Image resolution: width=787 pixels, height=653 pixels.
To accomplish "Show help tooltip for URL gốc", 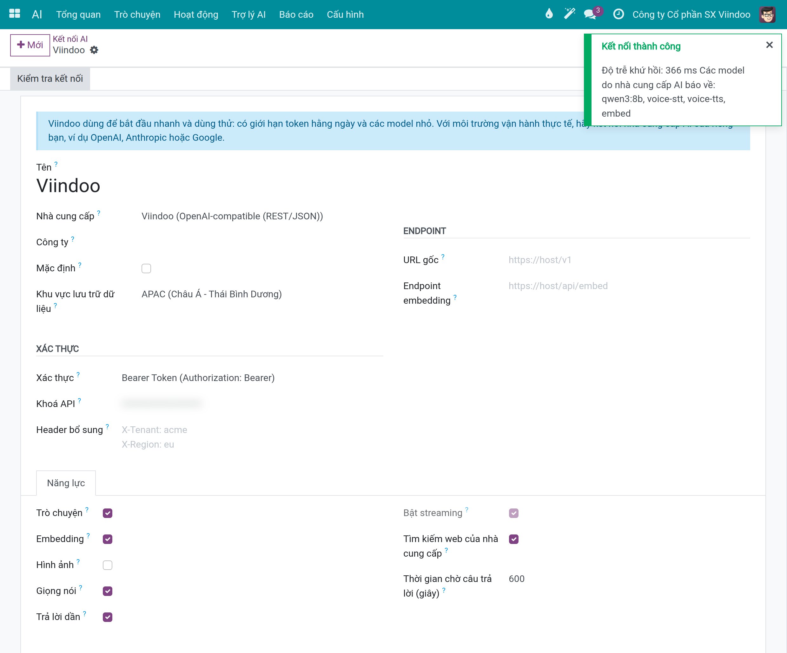I will pos(443,256).
